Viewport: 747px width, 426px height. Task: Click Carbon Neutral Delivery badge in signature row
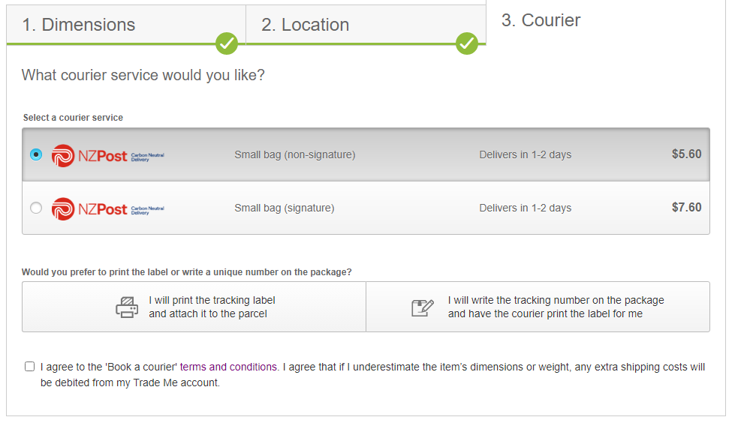[x=147, y=209]
